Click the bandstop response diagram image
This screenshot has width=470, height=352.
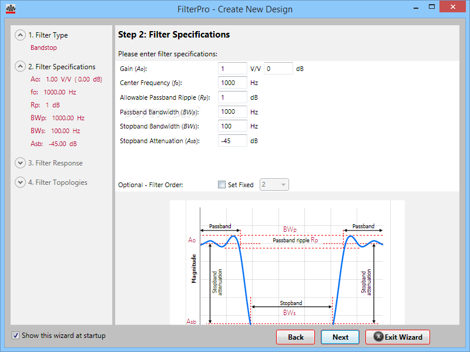[287, 262]
